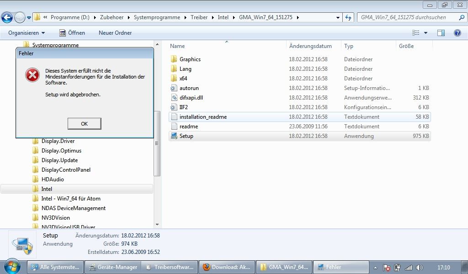Open the volume speaker tray icon

[420, 268]
